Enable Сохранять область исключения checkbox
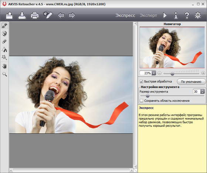Viewport: 207px width, 173px height. tap(141, 101)
